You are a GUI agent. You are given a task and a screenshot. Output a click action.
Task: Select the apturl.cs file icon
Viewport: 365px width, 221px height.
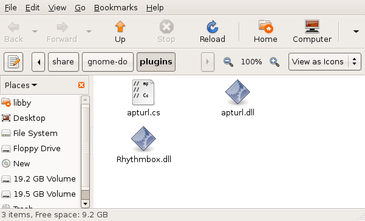coord(143,92)
